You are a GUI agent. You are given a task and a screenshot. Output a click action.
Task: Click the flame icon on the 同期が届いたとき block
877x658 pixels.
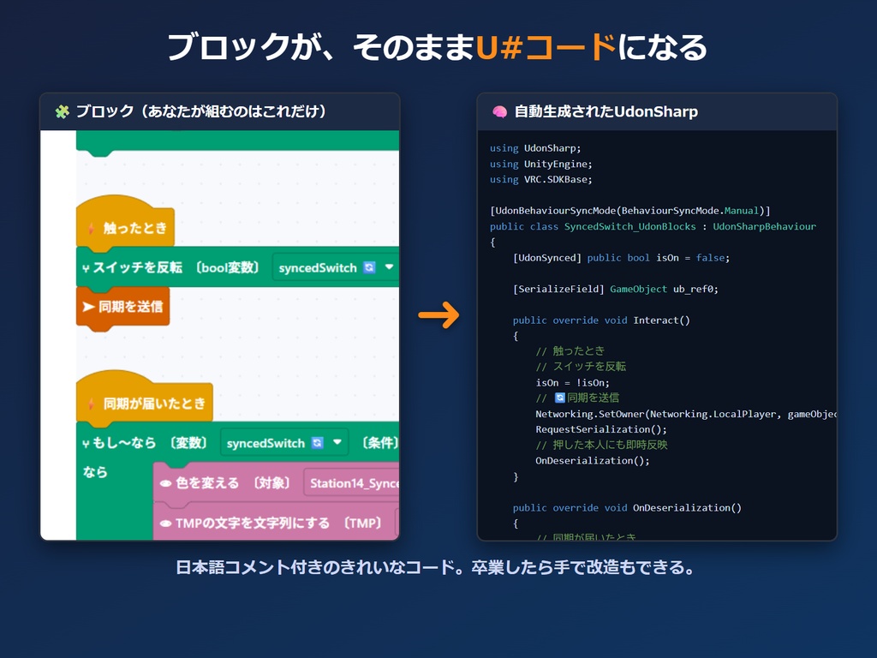pos(91,404)
